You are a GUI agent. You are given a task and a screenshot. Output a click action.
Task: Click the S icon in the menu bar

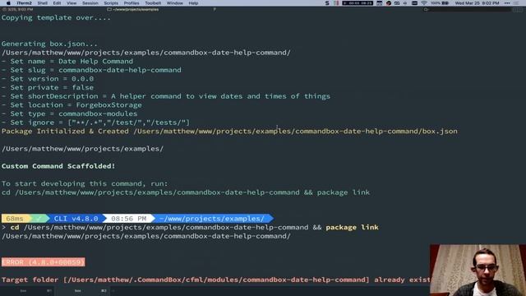coord(327,3)
